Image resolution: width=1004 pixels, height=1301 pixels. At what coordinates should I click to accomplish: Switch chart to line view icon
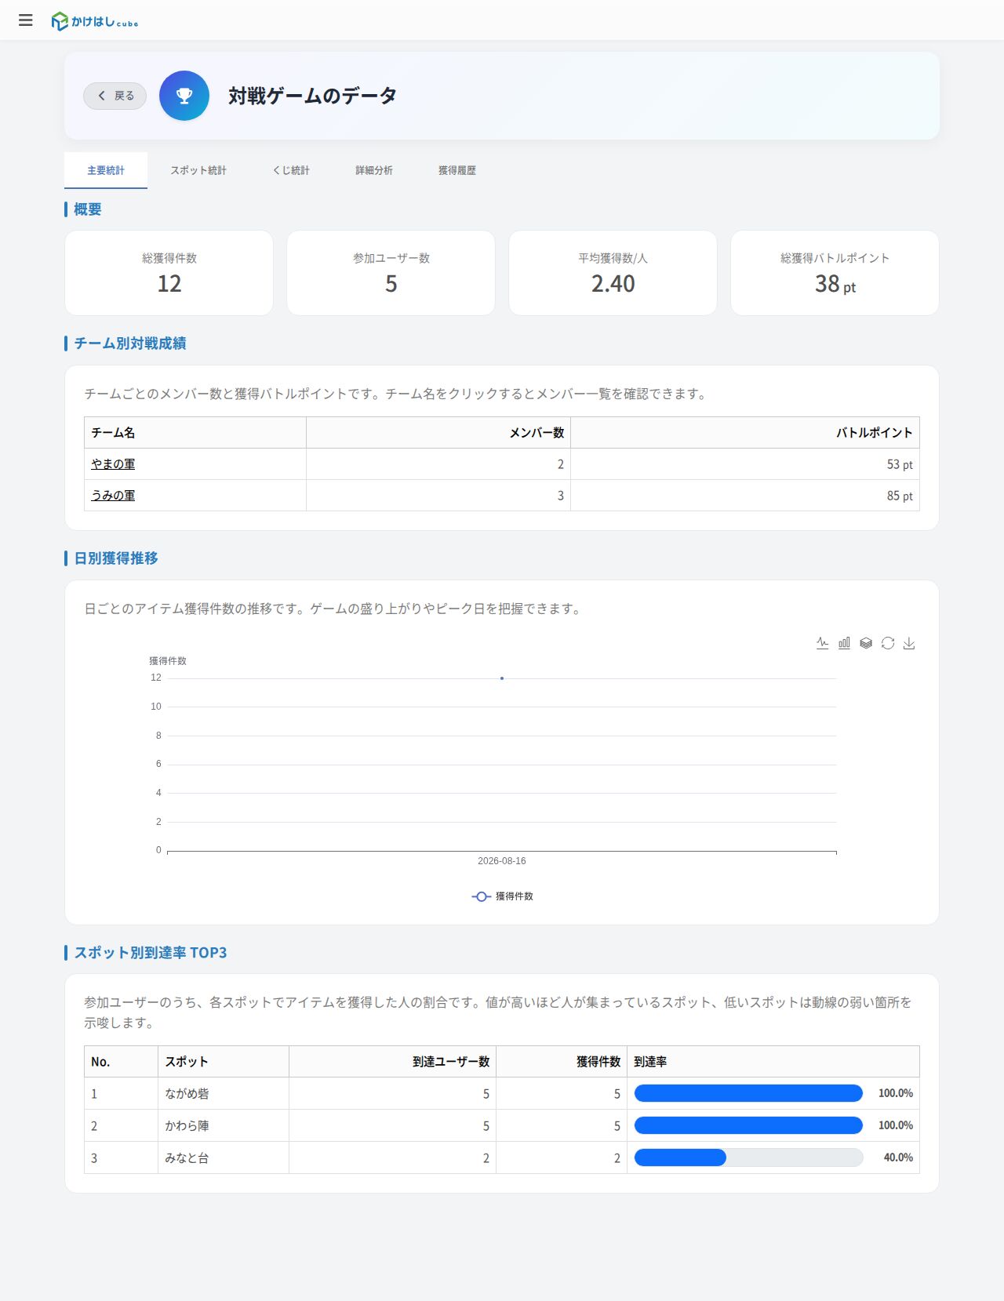[822, 643]
